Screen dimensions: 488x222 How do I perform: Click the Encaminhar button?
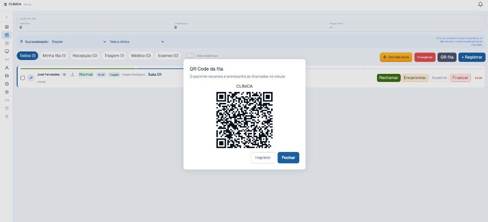[x=415, y=78]
